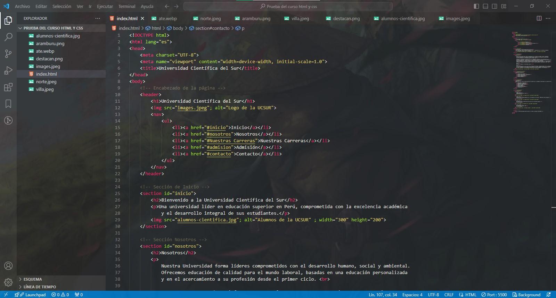Expand the LÍNEA DE TIEMPO section
This screenshot has width=556, height=298.
tap(61, 287)
